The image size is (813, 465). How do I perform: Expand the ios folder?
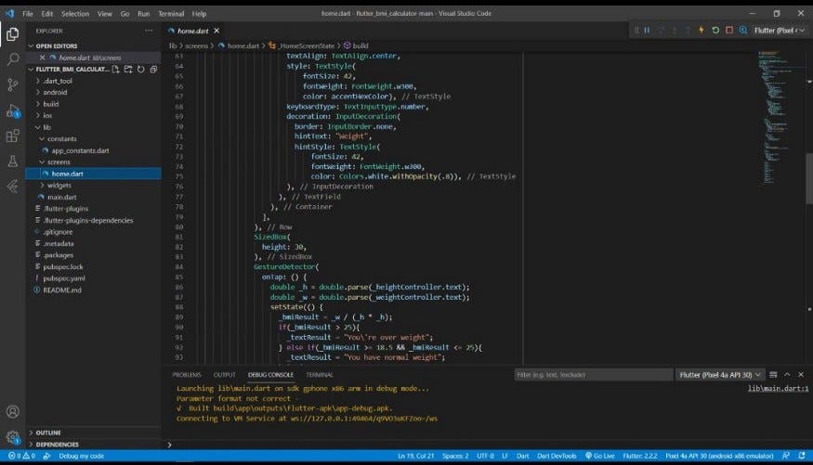47,115
